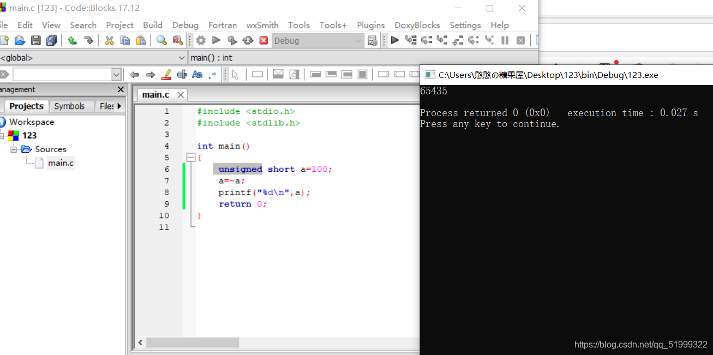Open a file with the Open icon
This screenshot has width=713, height=355.
pos(20,40)
